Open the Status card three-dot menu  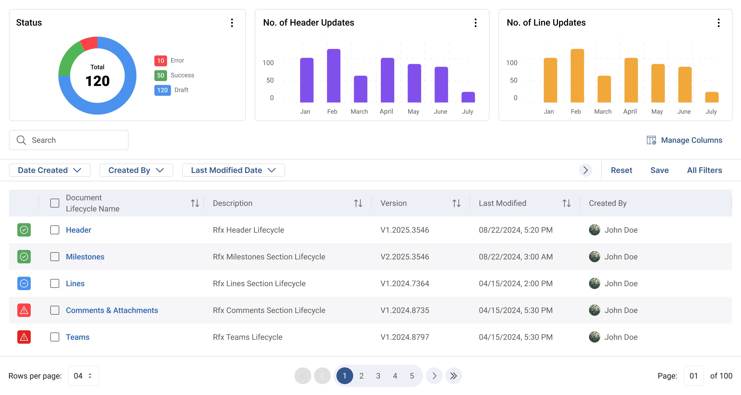[232, 23]
